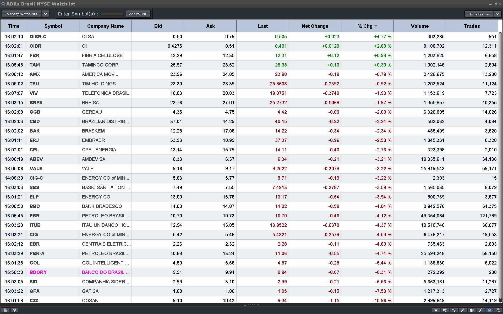The height and width of the screenshot is (314, 503).
Task: Open the wrench tools icon
Action: click(x=480, y=310)
